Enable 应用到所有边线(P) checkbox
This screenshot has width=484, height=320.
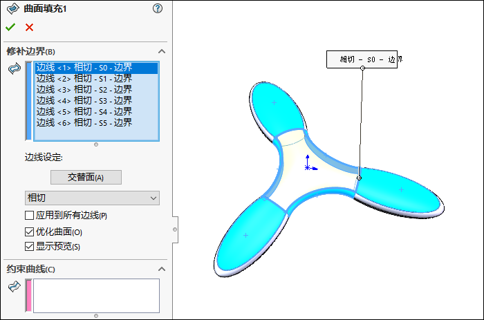[x=29, y=215]
